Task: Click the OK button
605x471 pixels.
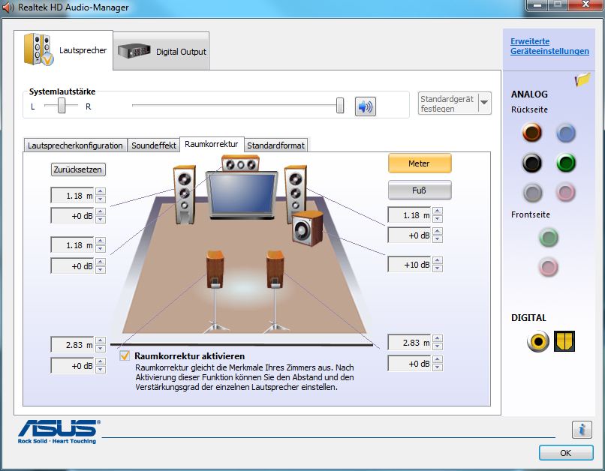Action: [x=566, y=453]
